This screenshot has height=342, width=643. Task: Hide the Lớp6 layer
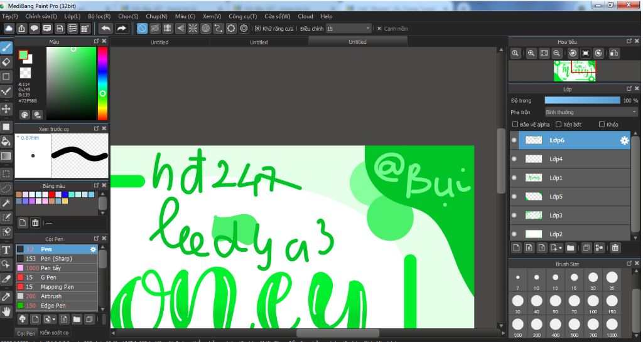(514, 140)
